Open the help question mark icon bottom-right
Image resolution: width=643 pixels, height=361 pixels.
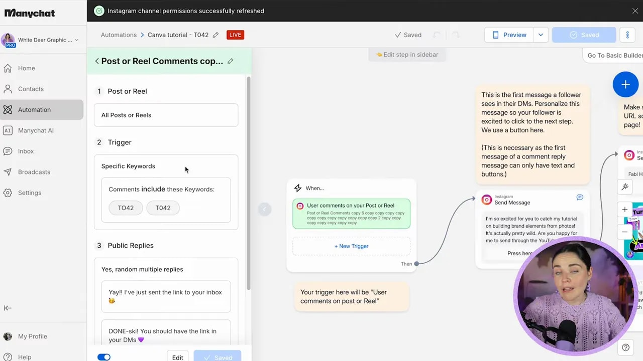625,347
